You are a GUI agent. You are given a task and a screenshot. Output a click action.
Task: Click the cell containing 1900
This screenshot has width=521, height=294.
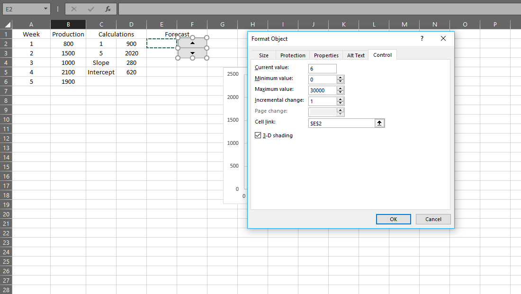pyautogui.click(x=68, y=82)
